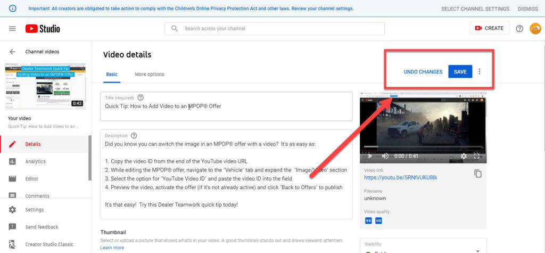This screenshot has height=253, width=545.
Task: Mute the video preview volume
Action: [385, 156]
